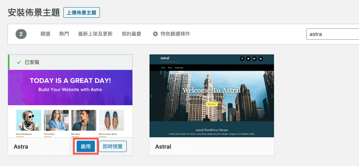The image size is (359, 166).
Task: Activate the Astra theme with 啟用
Action: (86, 146)
